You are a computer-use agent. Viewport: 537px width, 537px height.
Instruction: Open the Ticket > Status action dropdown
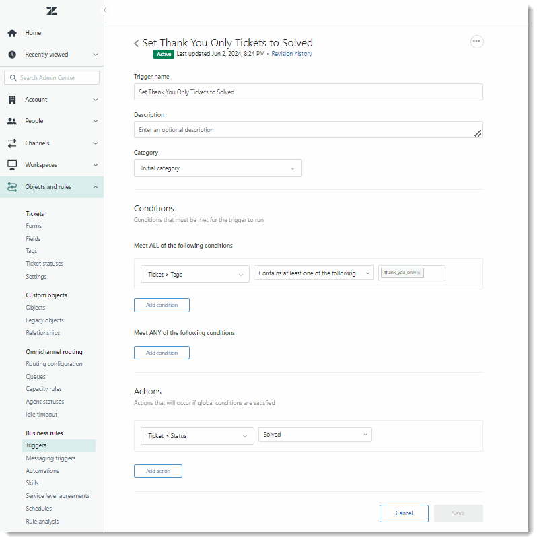(x=197, y=435)
